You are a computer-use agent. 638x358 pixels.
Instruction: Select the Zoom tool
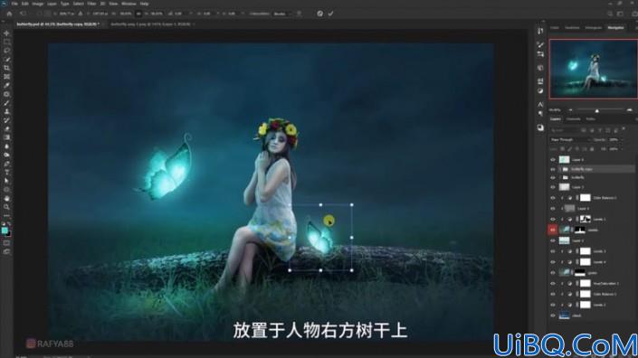coord(6,207)
